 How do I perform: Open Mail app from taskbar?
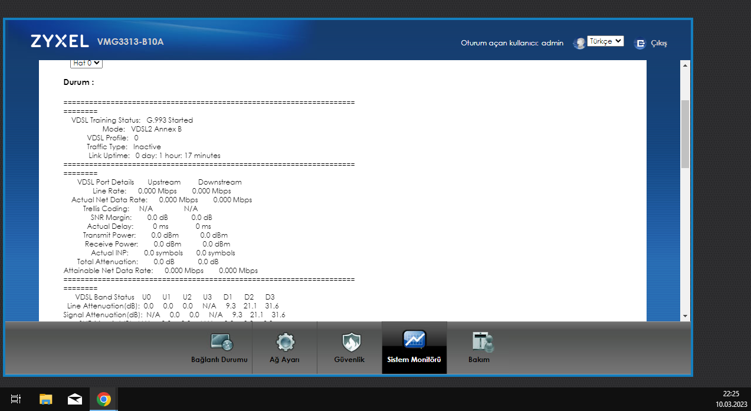(75, 399)
